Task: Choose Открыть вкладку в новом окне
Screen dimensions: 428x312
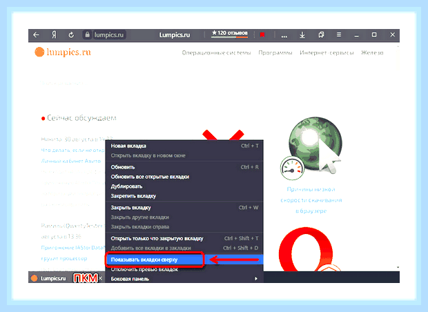Action: 184,155
